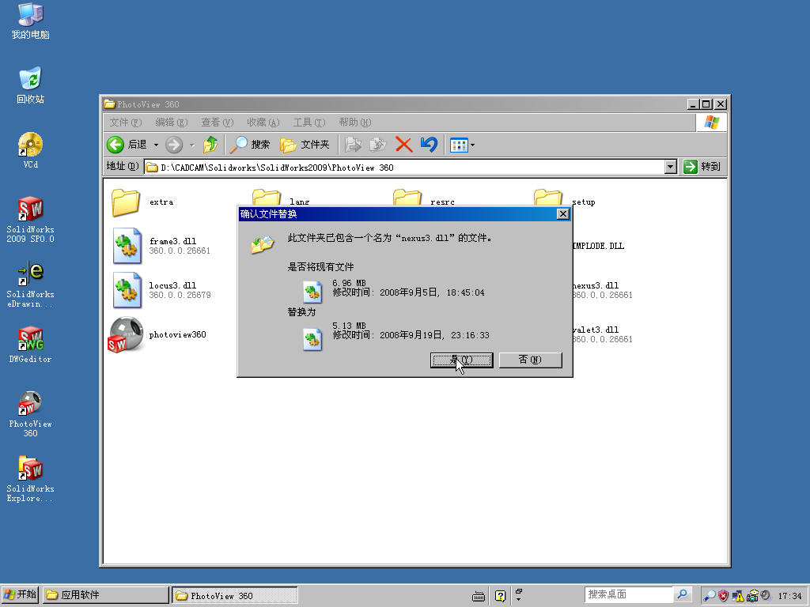Confirm replacement with the 是(Y) button

pyautogui.click(x=461, y=360)
